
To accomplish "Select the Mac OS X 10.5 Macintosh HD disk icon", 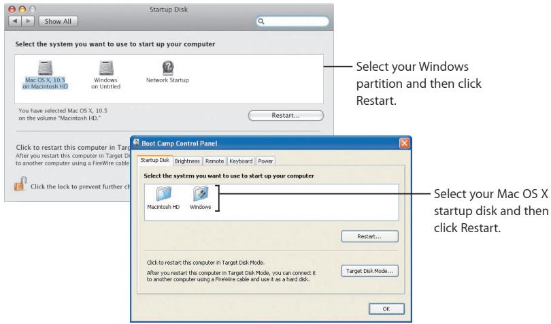I will tap(46, 68).
